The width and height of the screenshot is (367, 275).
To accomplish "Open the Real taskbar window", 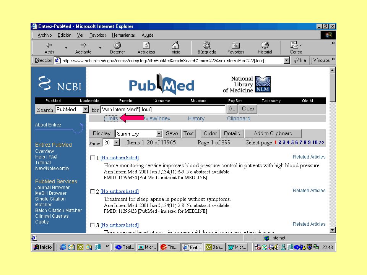I will pyautogui.click(x=124, y=247).
